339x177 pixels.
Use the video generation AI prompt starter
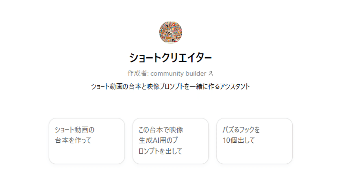click(x=171, y=141)
